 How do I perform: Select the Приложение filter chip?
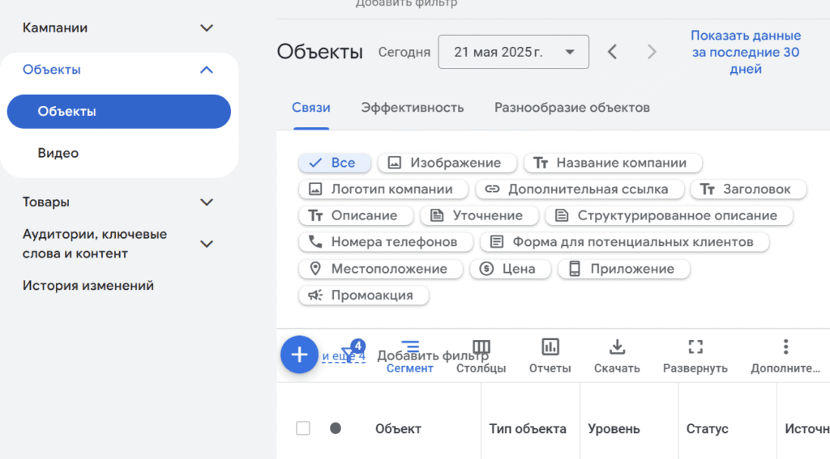tap(624, 269)
